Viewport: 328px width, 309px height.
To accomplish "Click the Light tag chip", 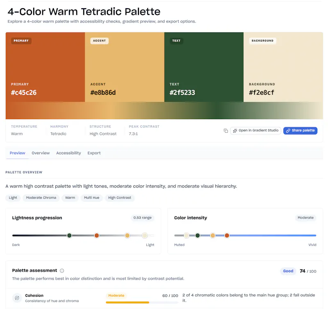I will click(x=13, y=198).
